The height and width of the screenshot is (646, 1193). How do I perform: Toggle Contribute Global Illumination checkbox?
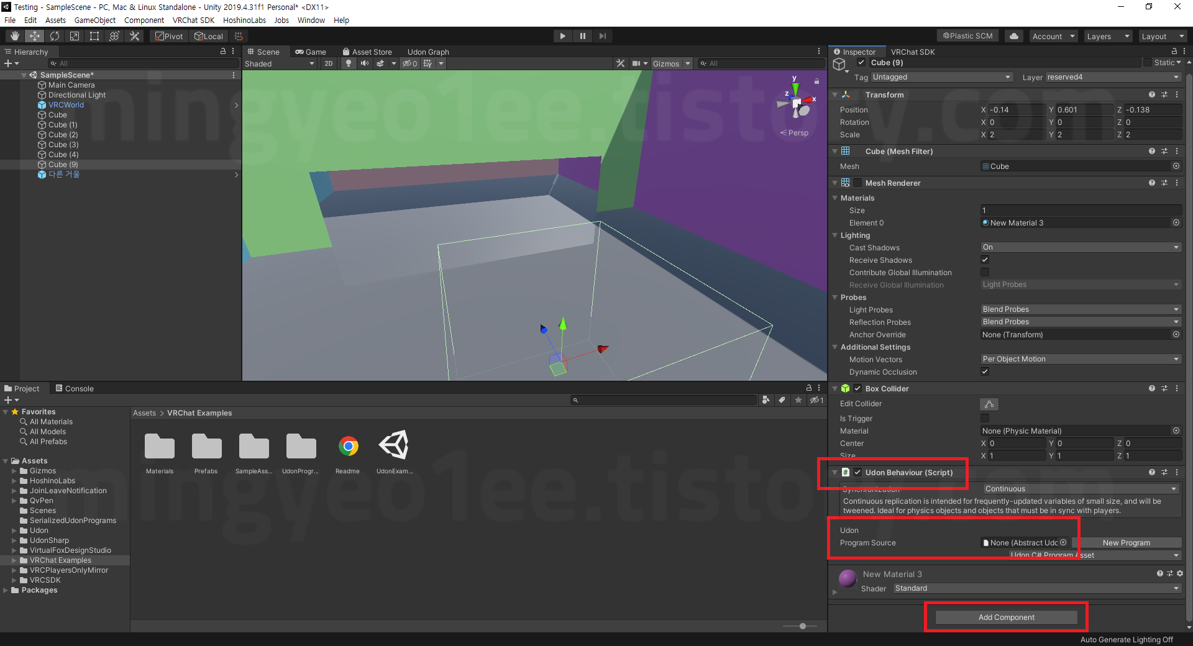pos(985,272)
